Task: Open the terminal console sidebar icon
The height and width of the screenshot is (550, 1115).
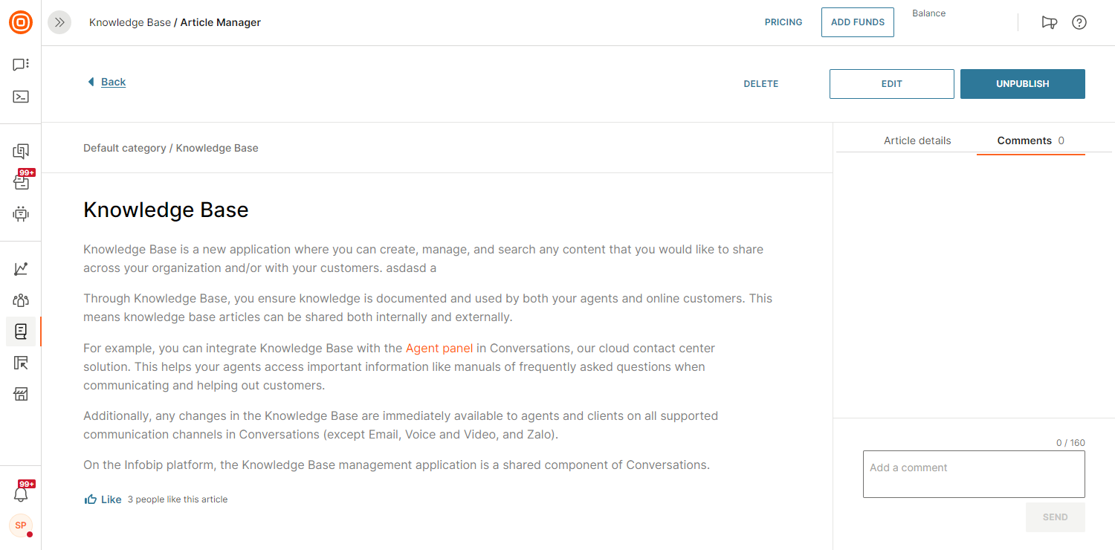Action: tap(21, 97)
